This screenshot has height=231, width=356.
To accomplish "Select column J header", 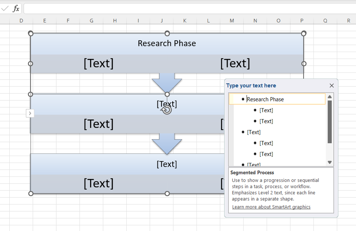I will click(x=162, y=20).
